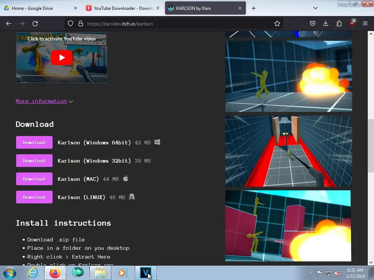Viewport: 374px width, 280px height.
Task: Open a new browser tab
Action: pyautogui.click(x=253, y=8)
